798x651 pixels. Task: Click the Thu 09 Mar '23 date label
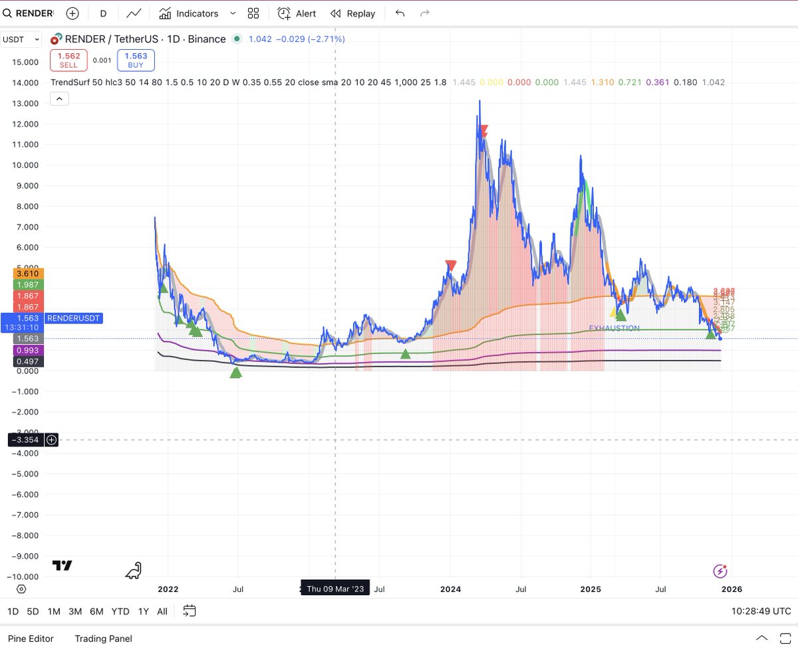click(x=335, y=589)
